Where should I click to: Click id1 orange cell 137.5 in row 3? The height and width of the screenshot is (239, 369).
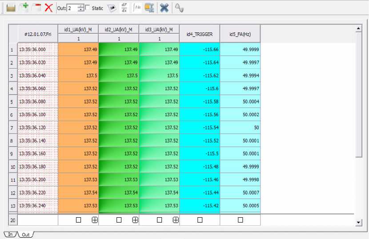78,76
